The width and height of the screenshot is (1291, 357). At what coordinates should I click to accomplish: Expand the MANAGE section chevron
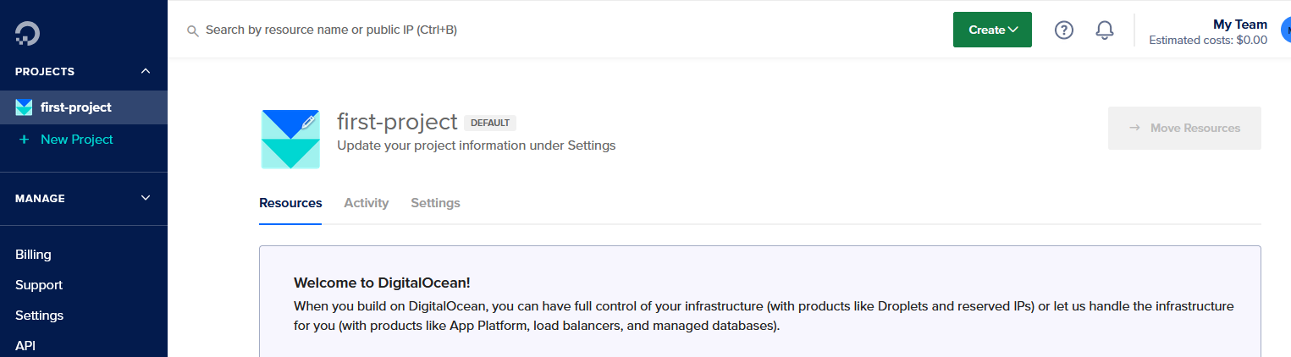pos(146,198)
